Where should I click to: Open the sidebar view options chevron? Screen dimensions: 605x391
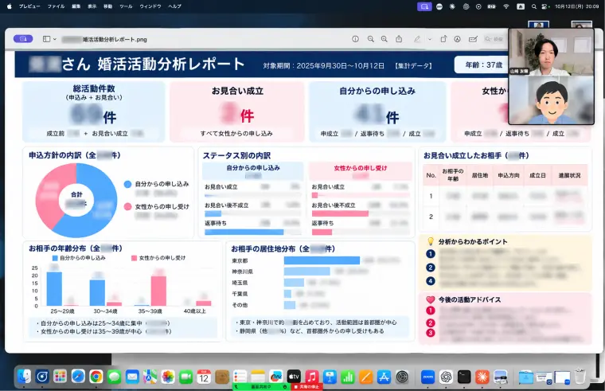[x=55, y=39]
